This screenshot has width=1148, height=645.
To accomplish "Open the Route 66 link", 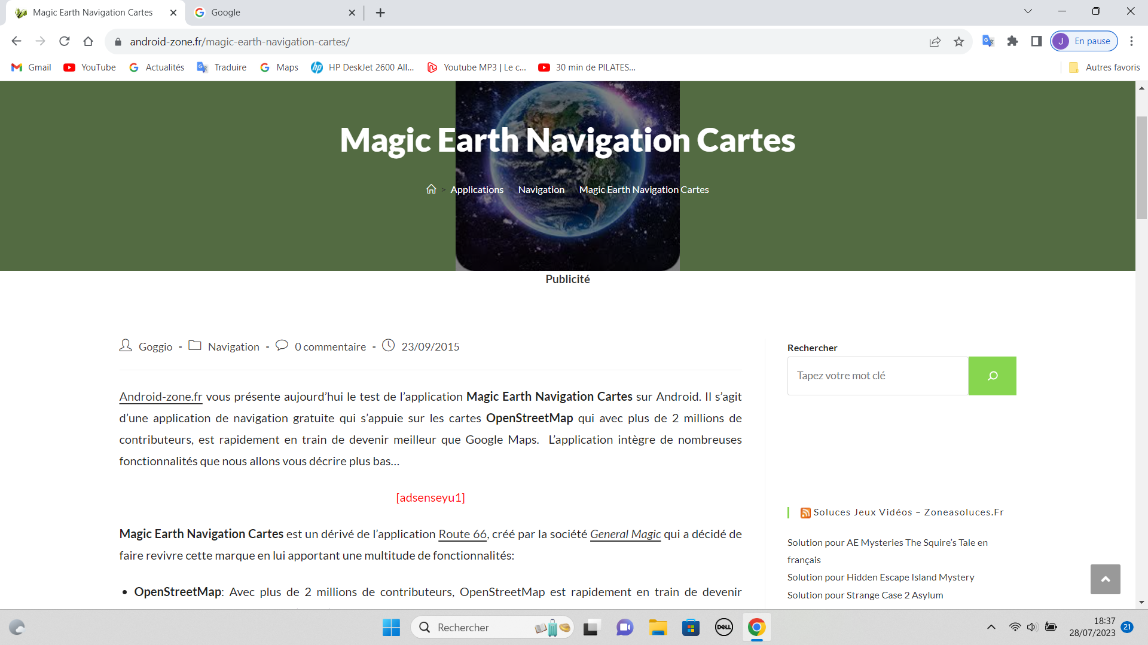I will click(x=462, y=534).
